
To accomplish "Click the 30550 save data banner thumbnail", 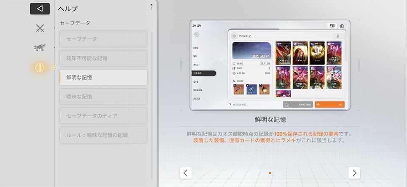I will pyautogui.click(x=252, y=51).
